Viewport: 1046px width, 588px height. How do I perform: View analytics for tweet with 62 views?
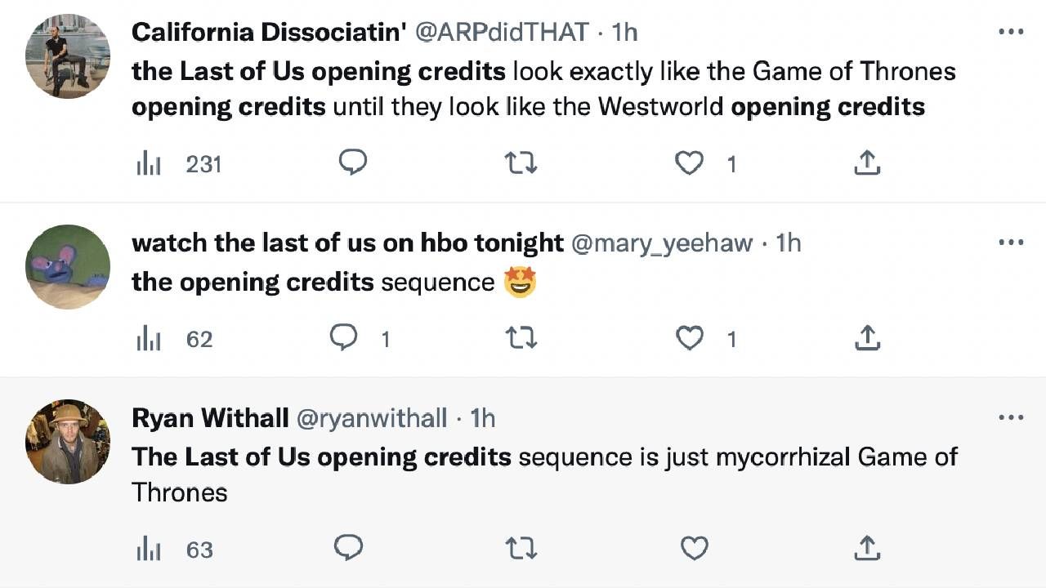coord(149,338)
